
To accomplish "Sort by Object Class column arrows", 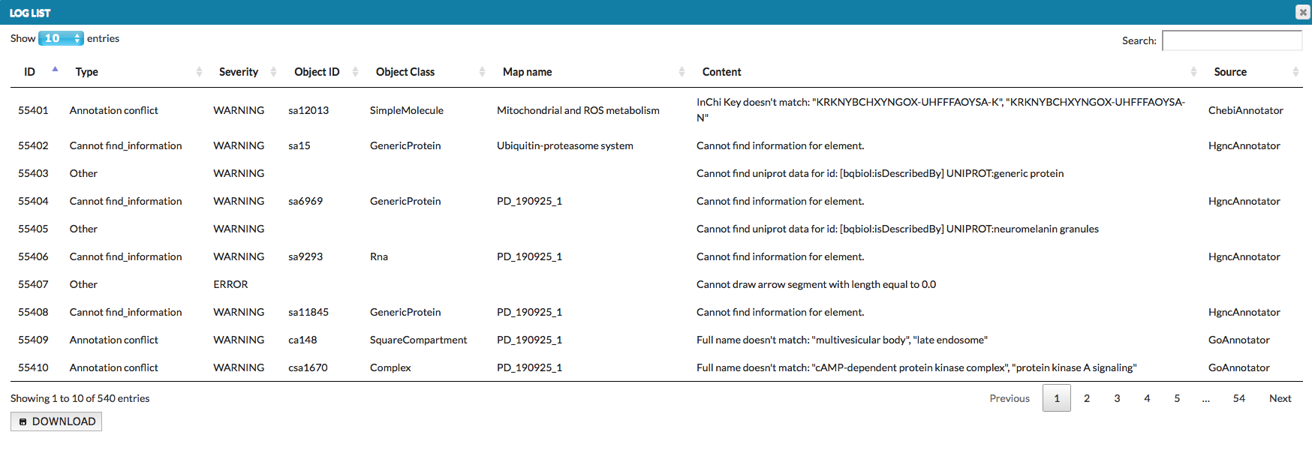I will tap(482, 72).
